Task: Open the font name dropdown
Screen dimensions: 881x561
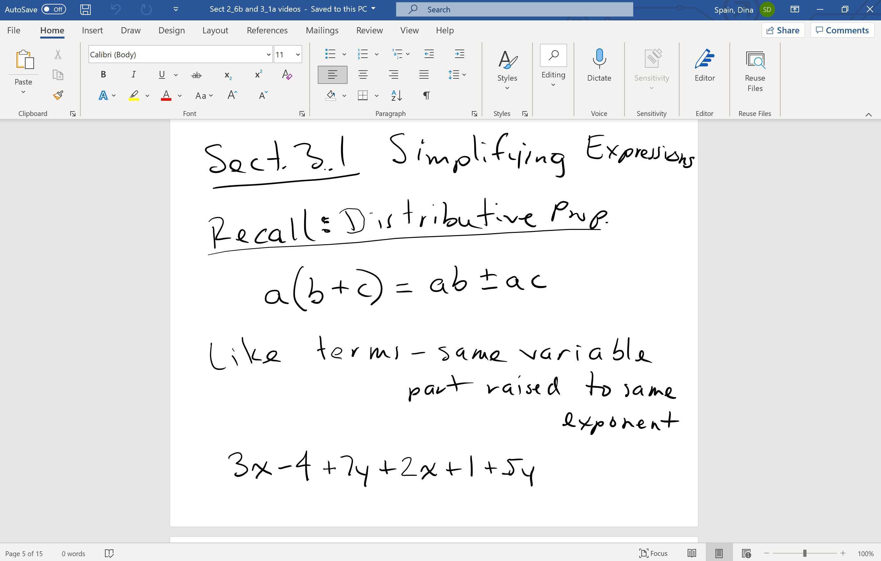Action: (x=269, y=54)
